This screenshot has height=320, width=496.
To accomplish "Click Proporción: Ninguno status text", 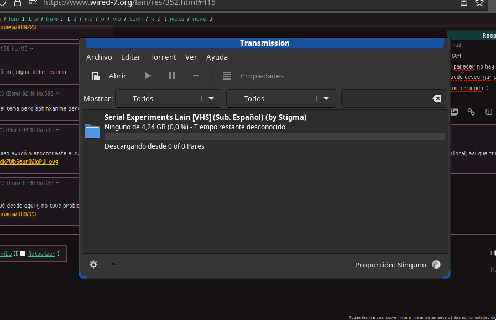I will click(390, 265).
